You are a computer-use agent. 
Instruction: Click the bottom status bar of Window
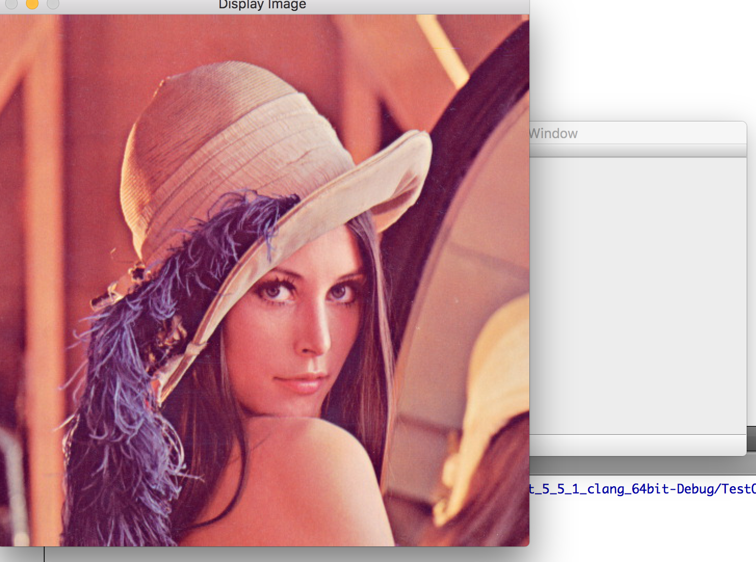point(637,445)
